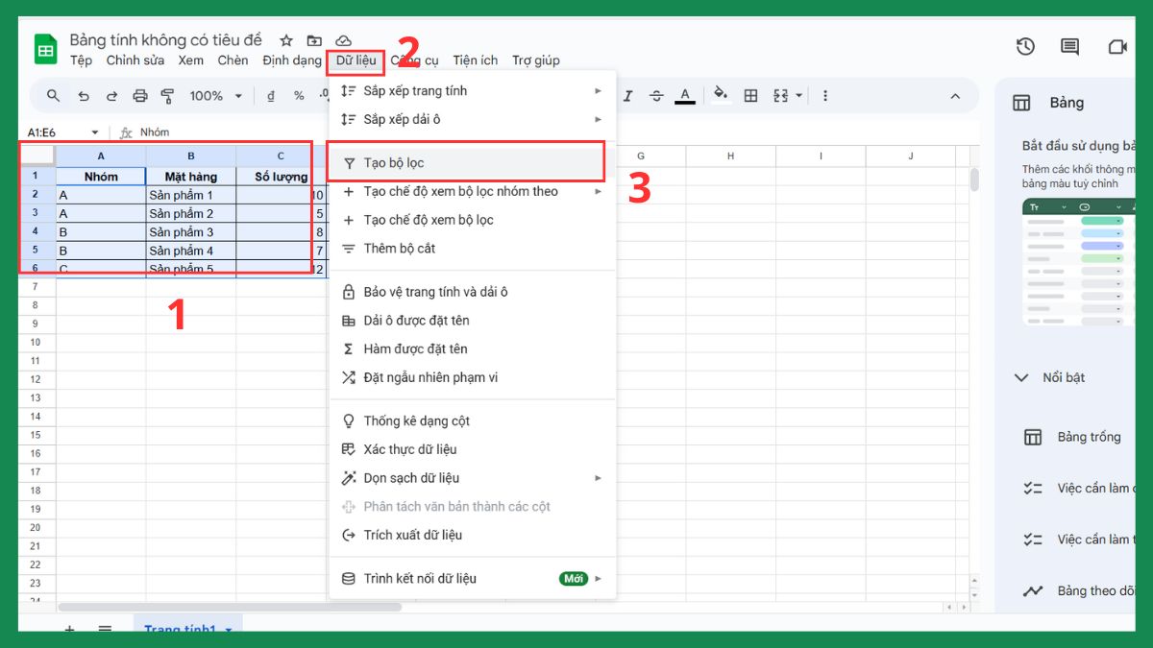
Task: Open the search menus magnifier tool
Action: pos(54,96)
